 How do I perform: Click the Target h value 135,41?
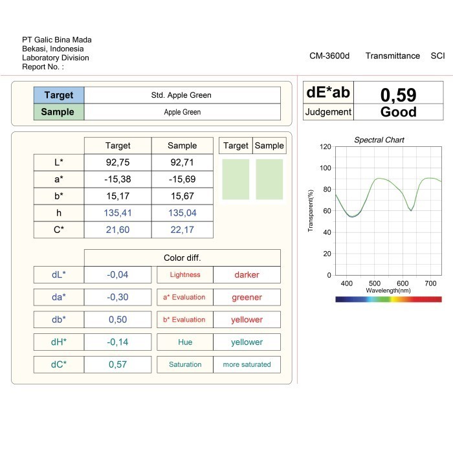point(118,213)
